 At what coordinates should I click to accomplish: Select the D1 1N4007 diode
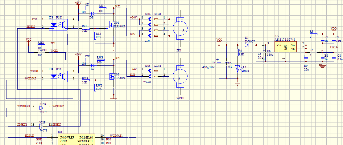tap(247, 45)
